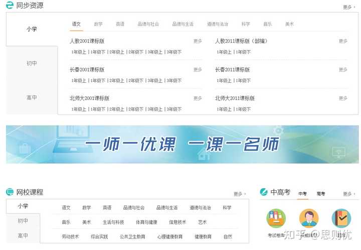Click the 中高考 pen icon
361x250 pixels.
(x=264, y=192)
